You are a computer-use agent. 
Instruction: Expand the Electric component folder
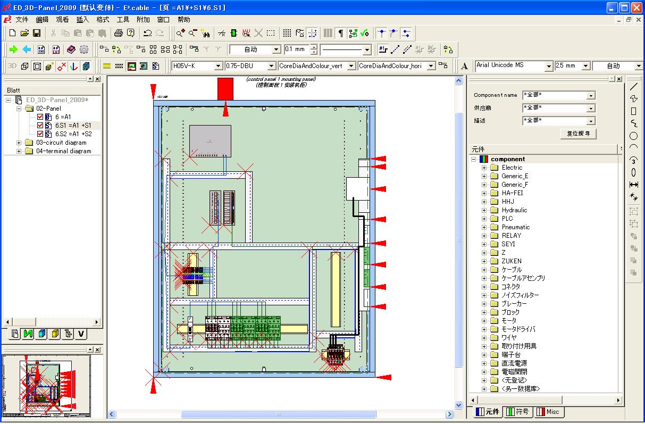(x=484, y=168)
